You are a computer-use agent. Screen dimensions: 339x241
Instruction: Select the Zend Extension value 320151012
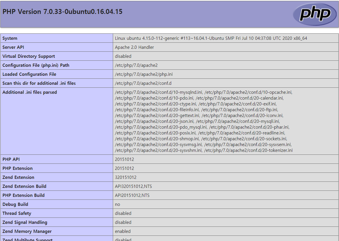126,177
